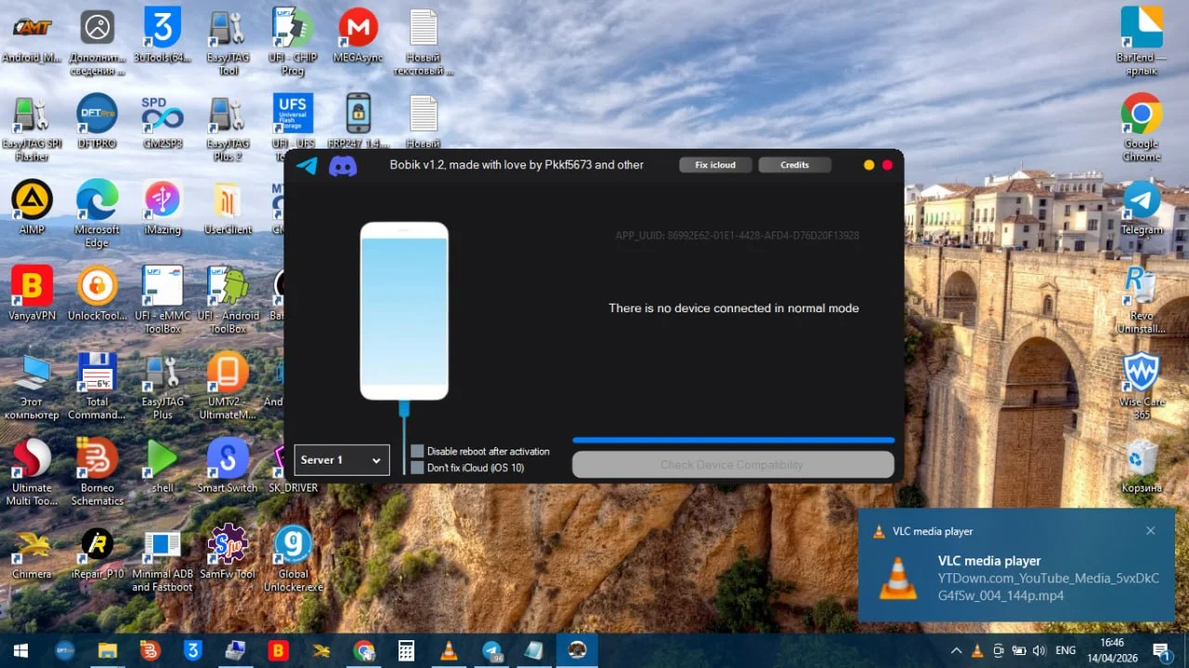The image size is (1189, 668).
Task: Click the 'There is no device connected' message
Action: tap(733, 308)
